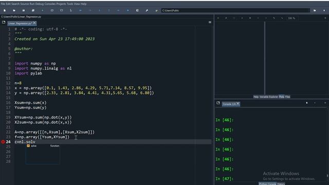Viewport: 329px width, 185px height.
Task: Open the Source menu
Action: [x=25, y=4]
